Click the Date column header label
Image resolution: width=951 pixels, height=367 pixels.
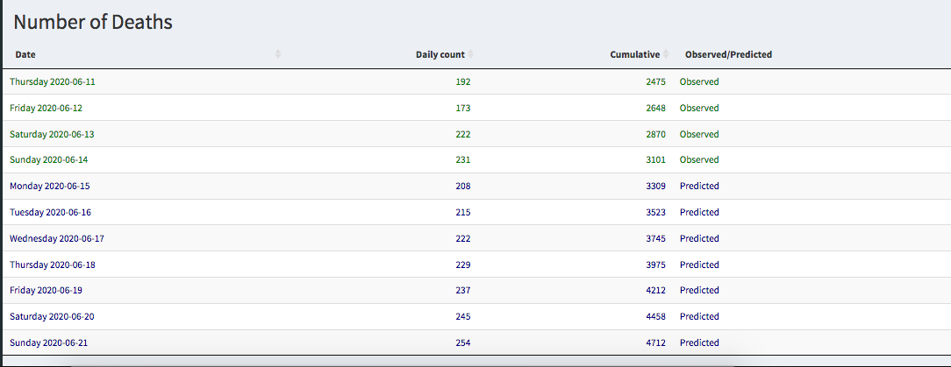click(x=25, y=54)
